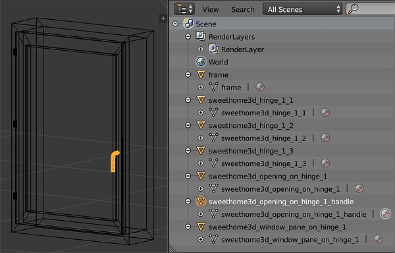Screen dimensions: 395x253
Task: Select the sweethome3d_window_pane_on_hinge_1 object label
Action: tap(277, 227)
